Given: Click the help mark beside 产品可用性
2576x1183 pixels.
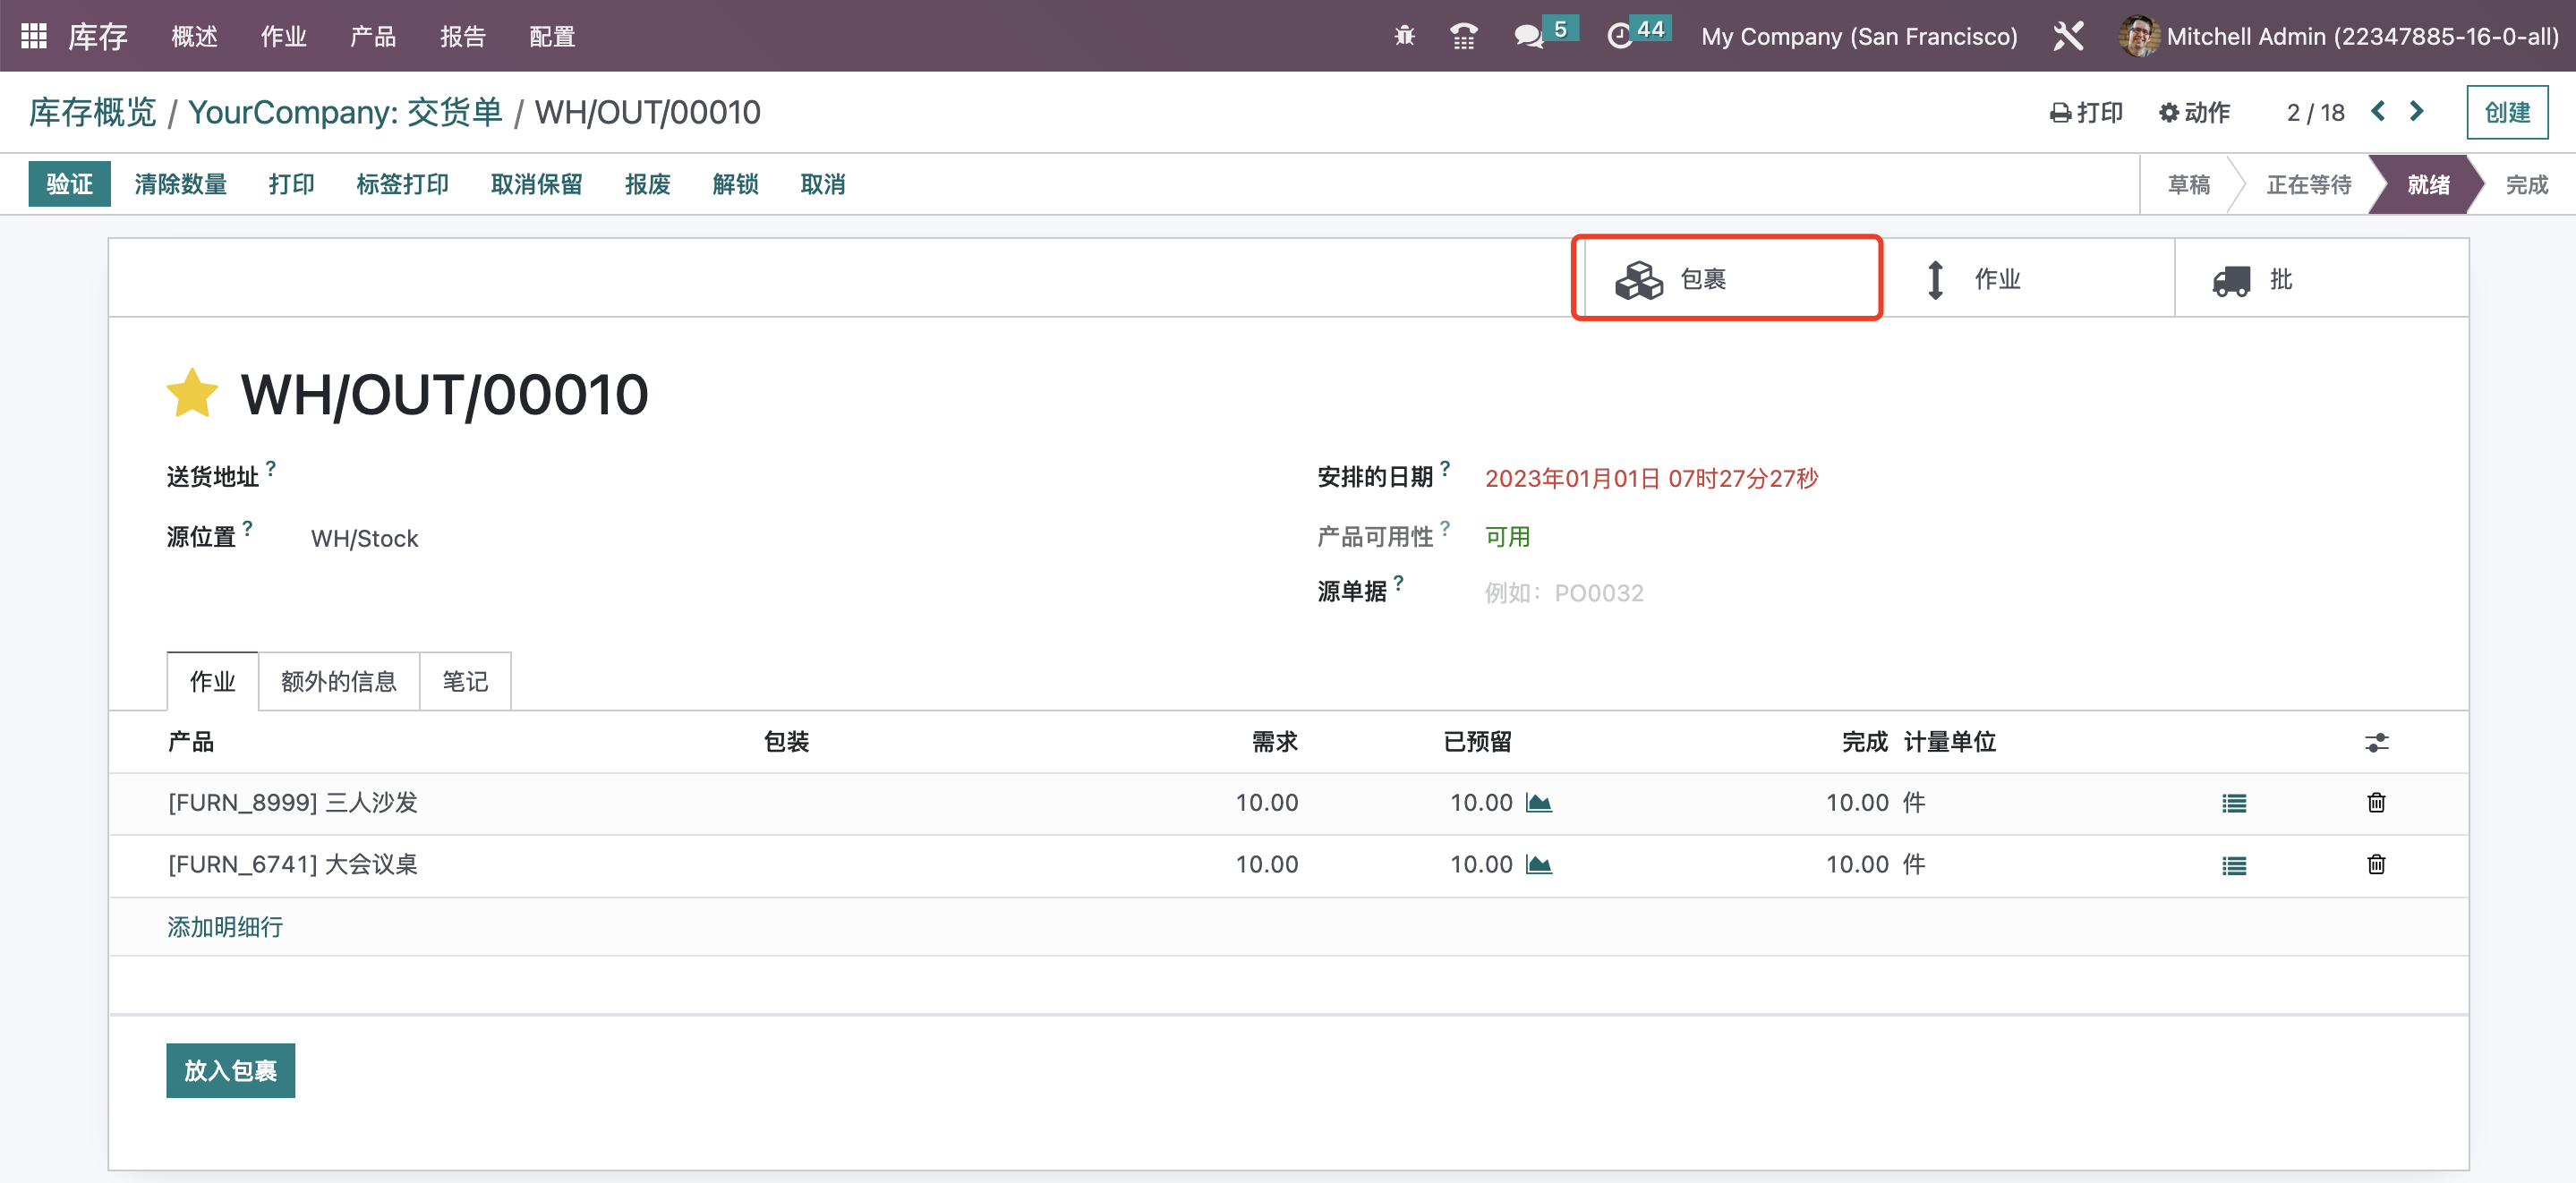Looking at the screenshot, I should tap(1444, 527).
